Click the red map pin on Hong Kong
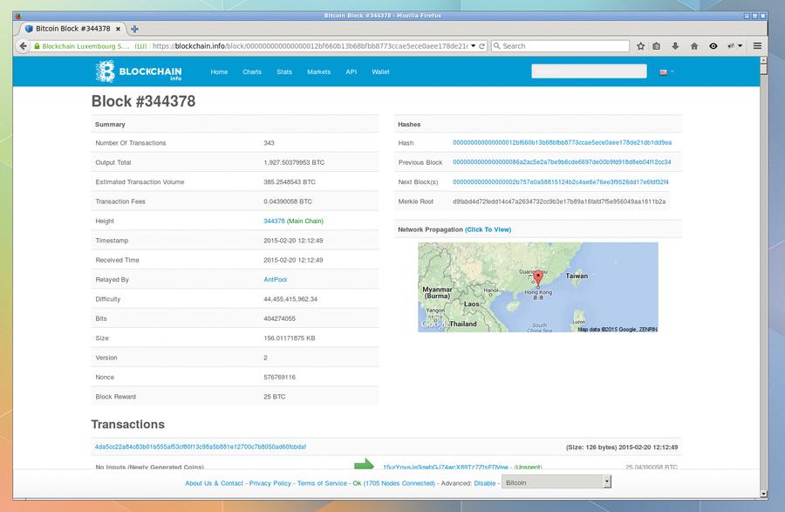Image resolution: width=785 pixels, height=512 pixels. pyautogui.click(x=537, y=277)
